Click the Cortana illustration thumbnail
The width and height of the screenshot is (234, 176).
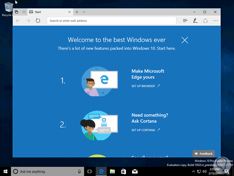(99, 125)
